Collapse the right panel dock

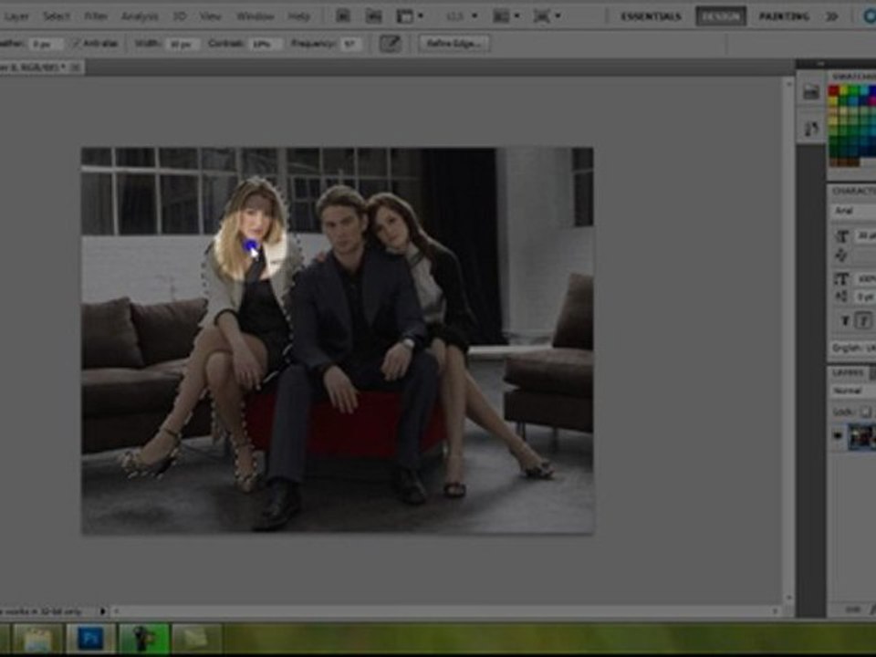[820, 64]
